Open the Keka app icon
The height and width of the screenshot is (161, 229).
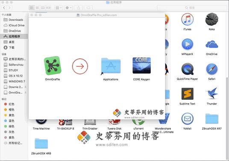tap(211, 19)
